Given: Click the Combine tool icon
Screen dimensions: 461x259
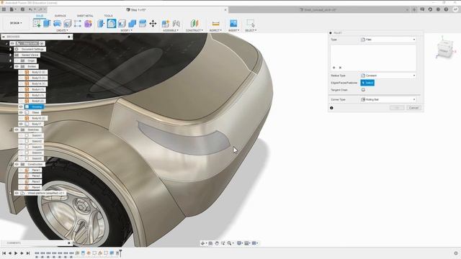Looking at the screenshot, I should point(132,23).
